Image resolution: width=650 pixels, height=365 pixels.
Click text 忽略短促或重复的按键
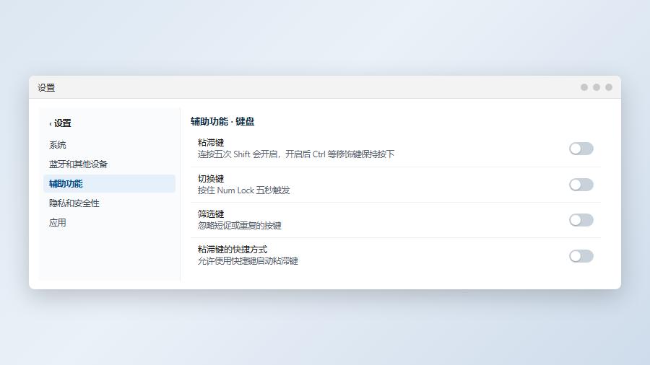240,226
